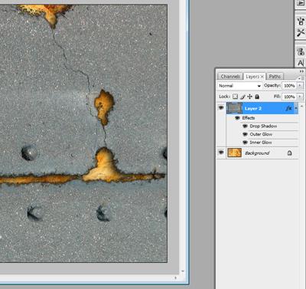306x289 pixels.
Task: Click the Background layer lock icon
Action: [x=289, y=153]
